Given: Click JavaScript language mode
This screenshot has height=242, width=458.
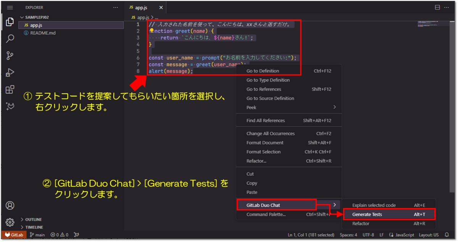Looking at the screenshot, I should tap(405, 235).
